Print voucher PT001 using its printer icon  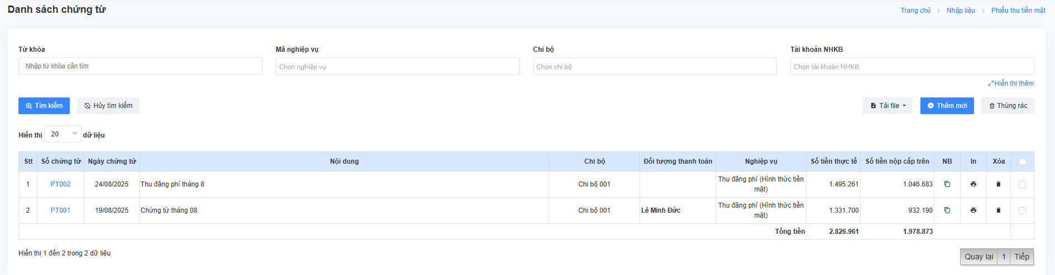tap(973, 210)
